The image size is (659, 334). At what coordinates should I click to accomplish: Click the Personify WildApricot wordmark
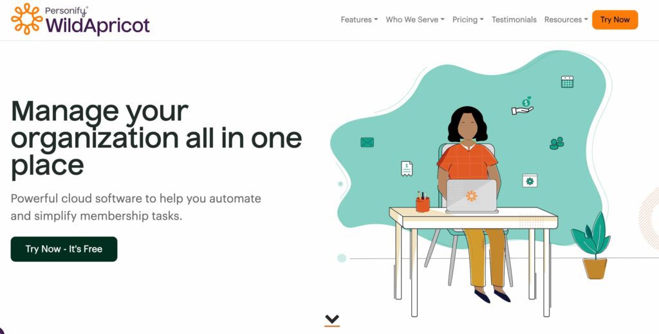[98, 21]
